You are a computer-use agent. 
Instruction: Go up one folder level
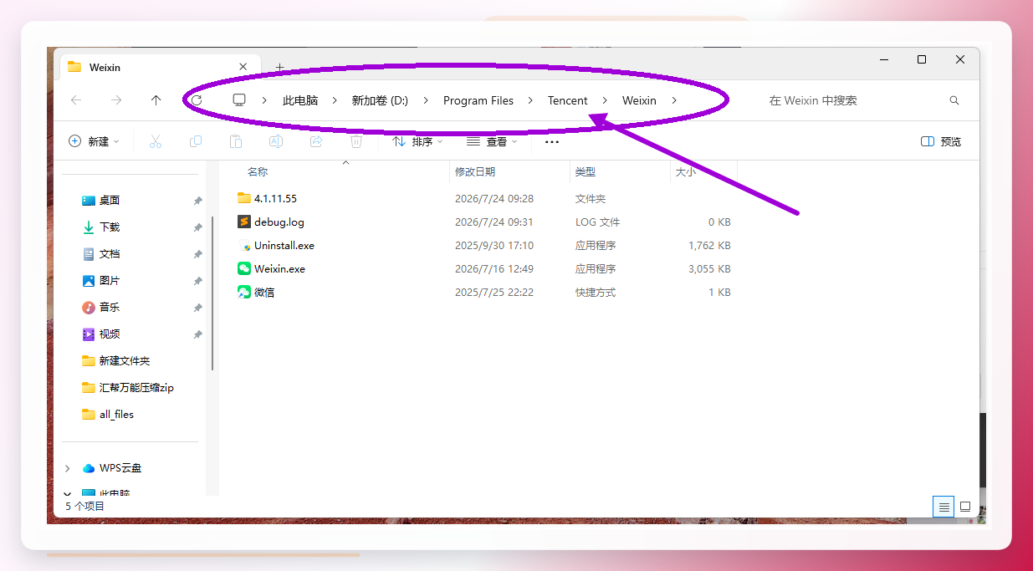tap(156, 100)
